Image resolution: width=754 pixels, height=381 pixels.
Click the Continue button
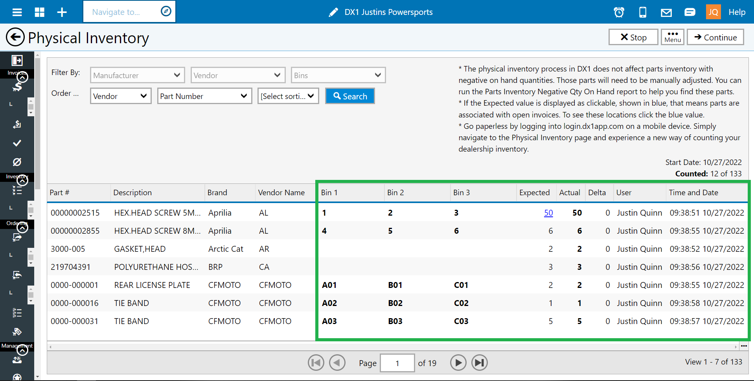click(715, 37)
